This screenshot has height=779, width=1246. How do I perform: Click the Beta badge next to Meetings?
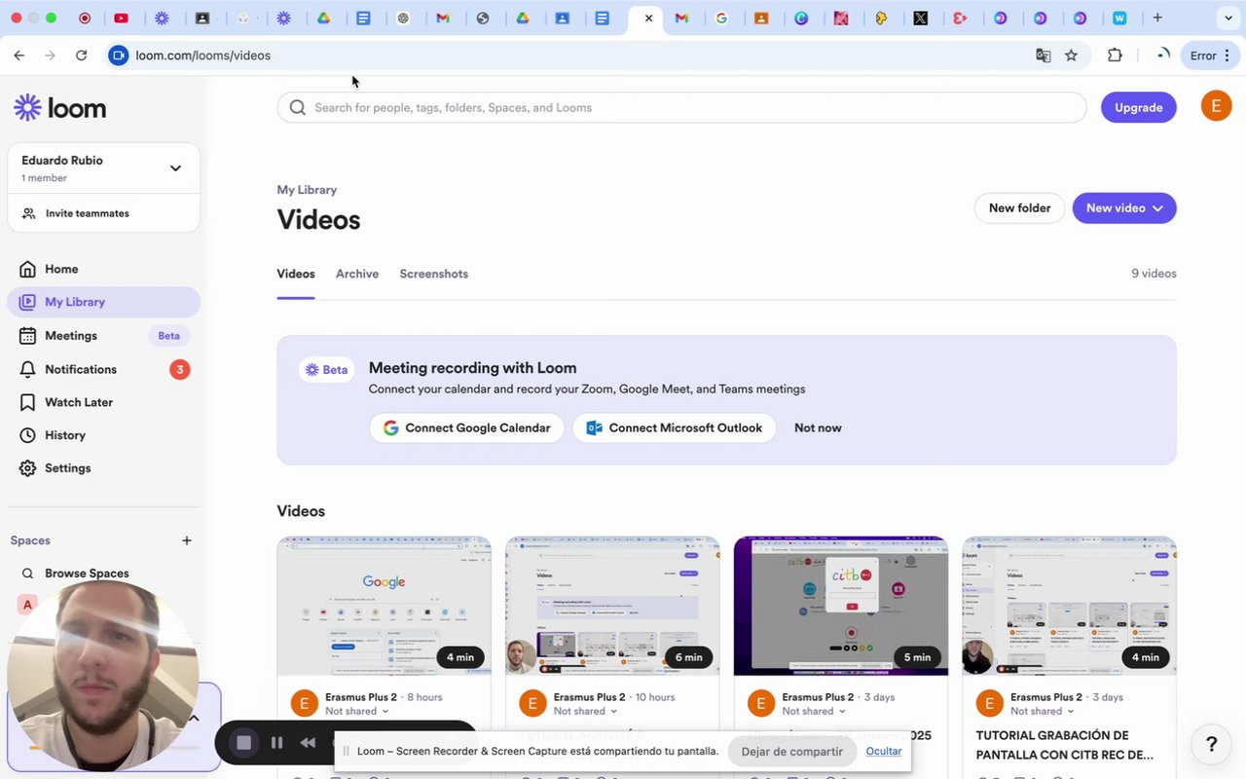pos(169,335)
